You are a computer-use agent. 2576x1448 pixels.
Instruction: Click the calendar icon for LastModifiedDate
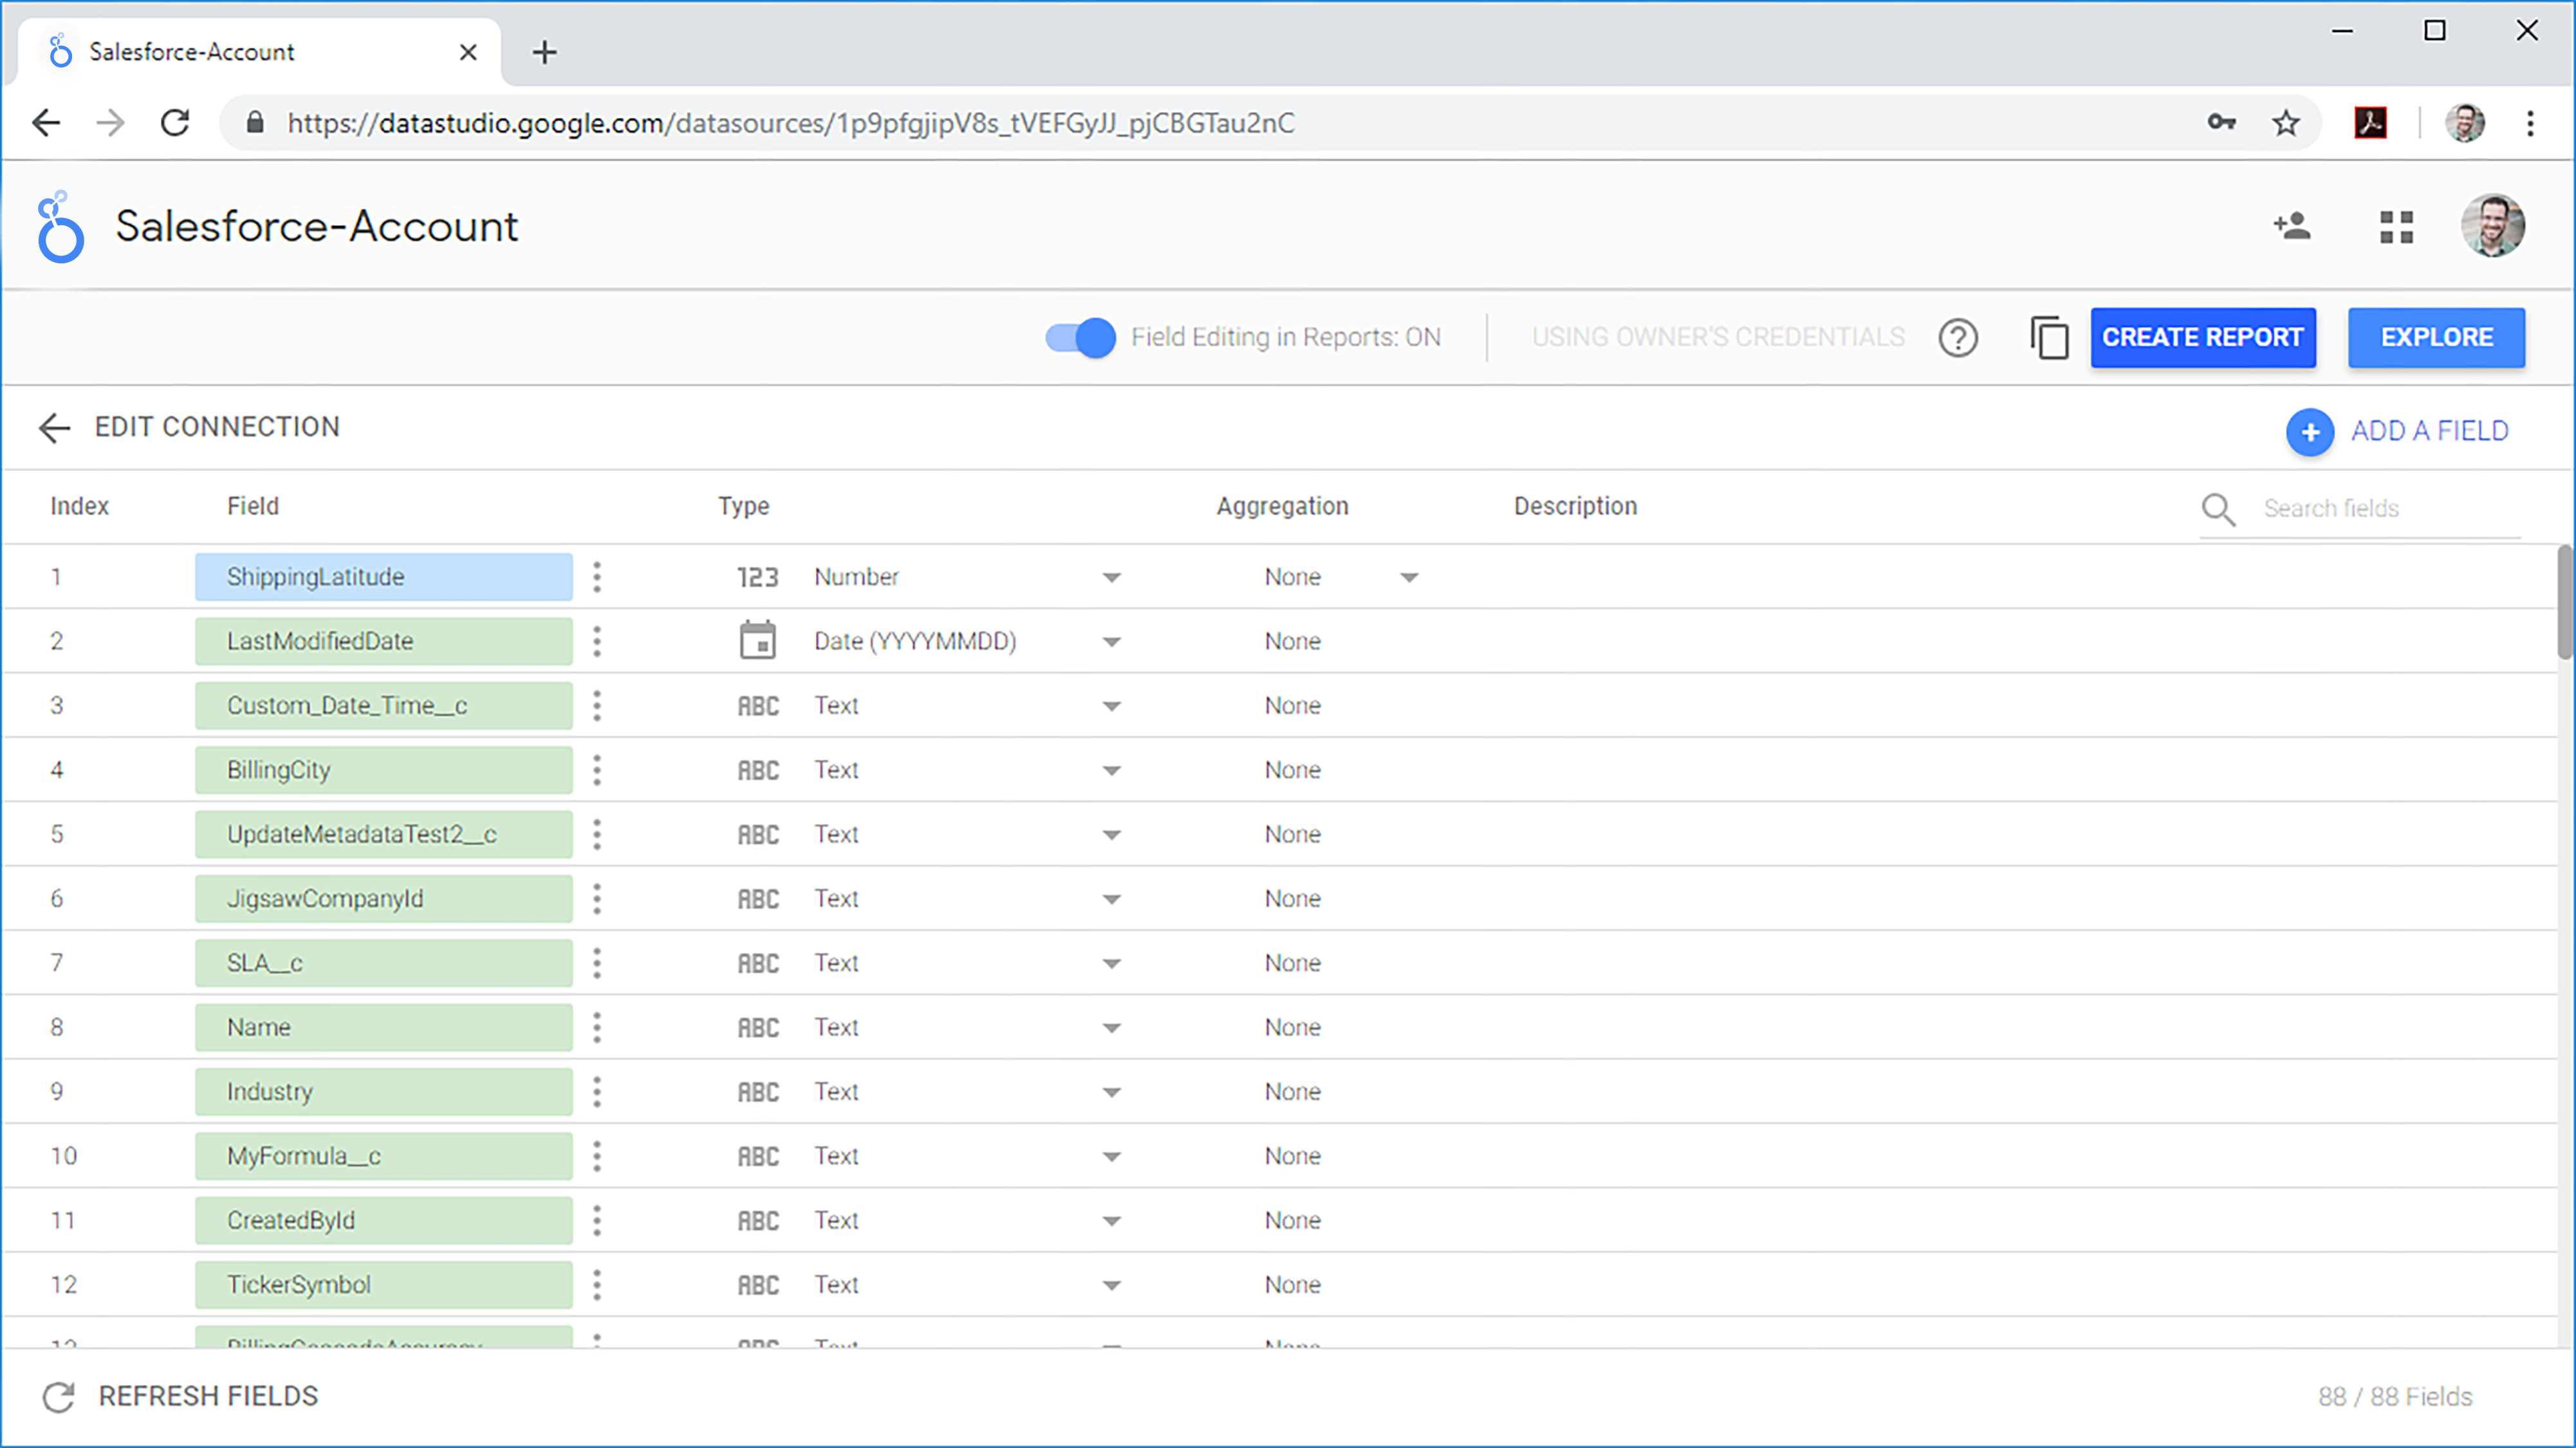pos(759,641)
